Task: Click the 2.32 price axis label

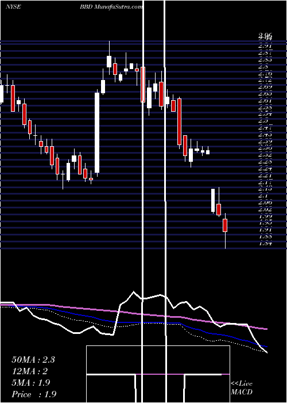Action: click(265, 155)
